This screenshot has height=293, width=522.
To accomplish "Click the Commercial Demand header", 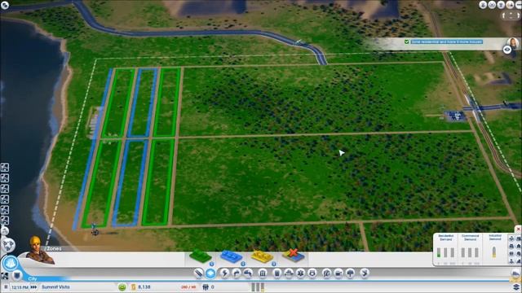I will pyautogui.click(x=470, y=237).
